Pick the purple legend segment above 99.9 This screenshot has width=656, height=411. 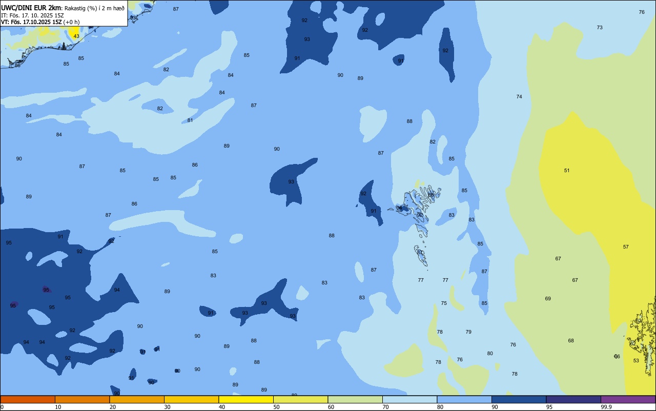point(628,399)
